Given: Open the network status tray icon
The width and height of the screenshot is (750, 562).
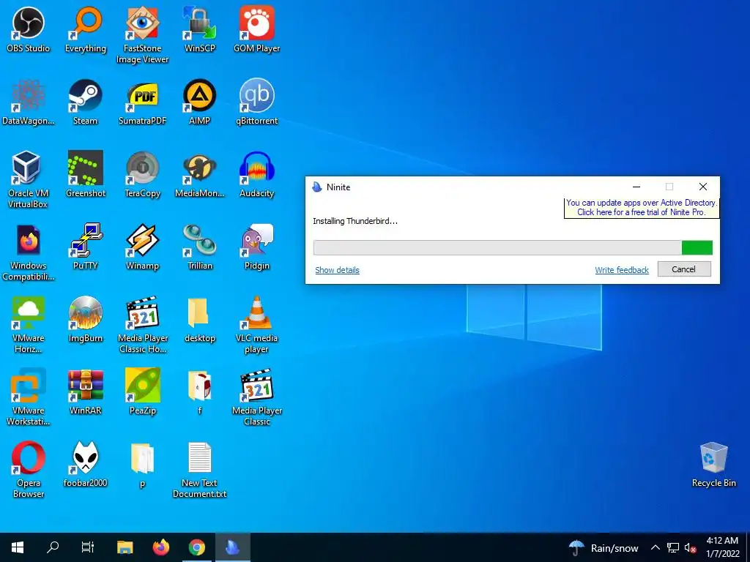Looking at the screenshot, I should tap(673, 547).
